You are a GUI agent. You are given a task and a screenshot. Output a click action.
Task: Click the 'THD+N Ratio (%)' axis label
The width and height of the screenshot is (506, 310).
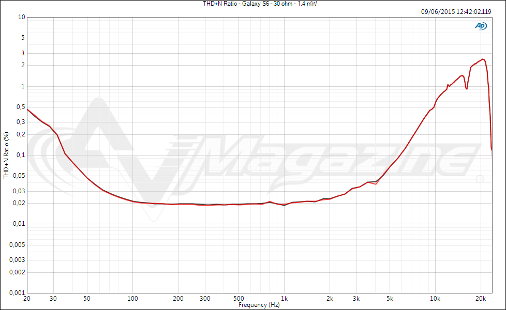6,155
